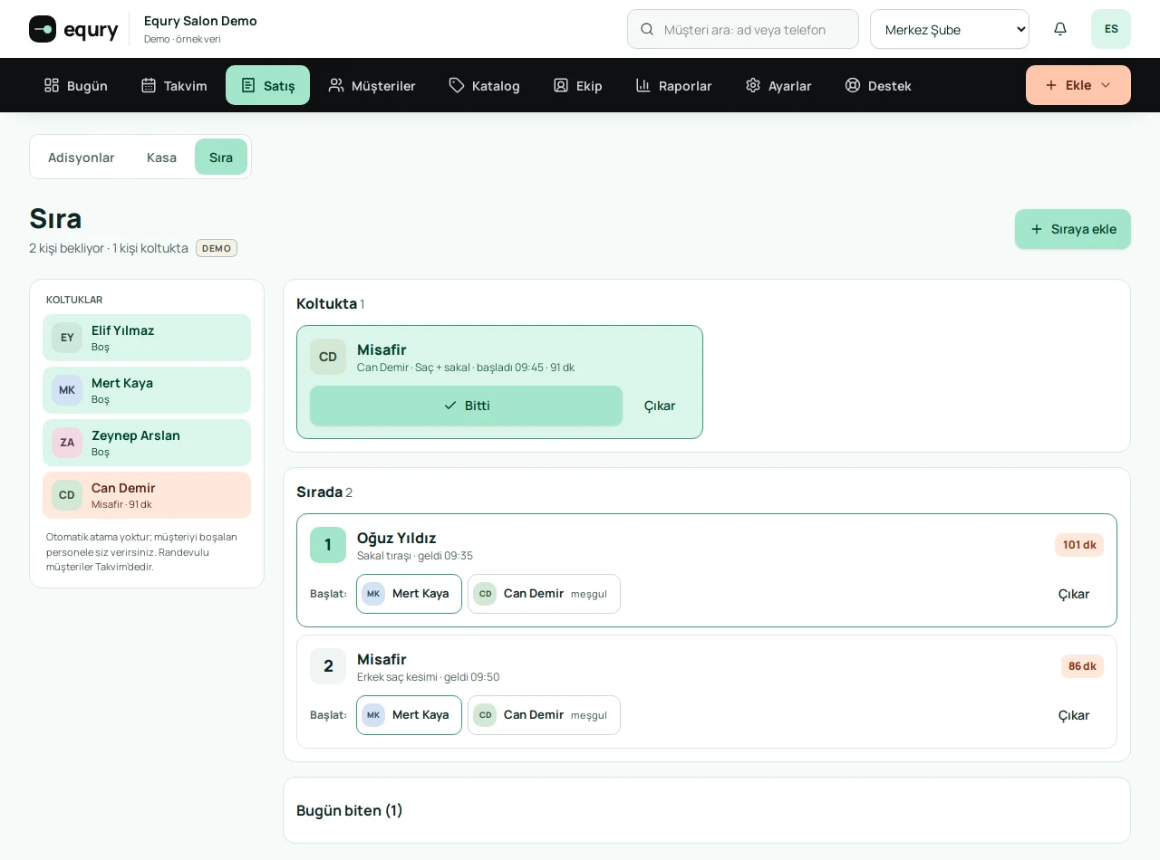This screenshot has height=860, width=1160.
Task: Select the Sıra tab
Action: click(x=221, y=157)
